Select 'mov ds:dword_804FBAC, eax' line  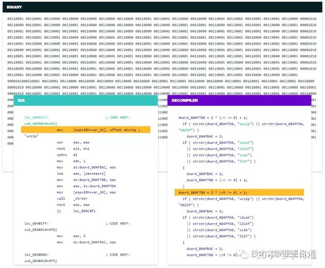coord(86,242)
